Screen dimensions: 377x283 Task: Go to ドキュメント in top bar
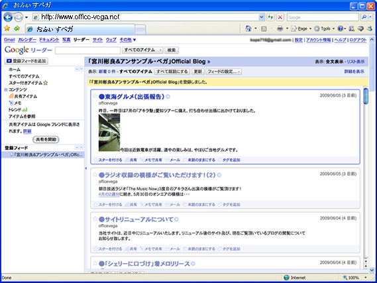[x=49, y=40]
